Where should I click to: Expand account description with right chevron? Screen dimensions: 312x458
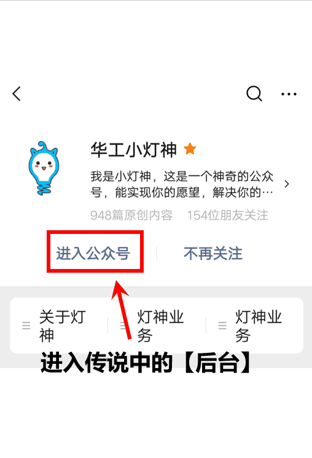click(287, 183)
